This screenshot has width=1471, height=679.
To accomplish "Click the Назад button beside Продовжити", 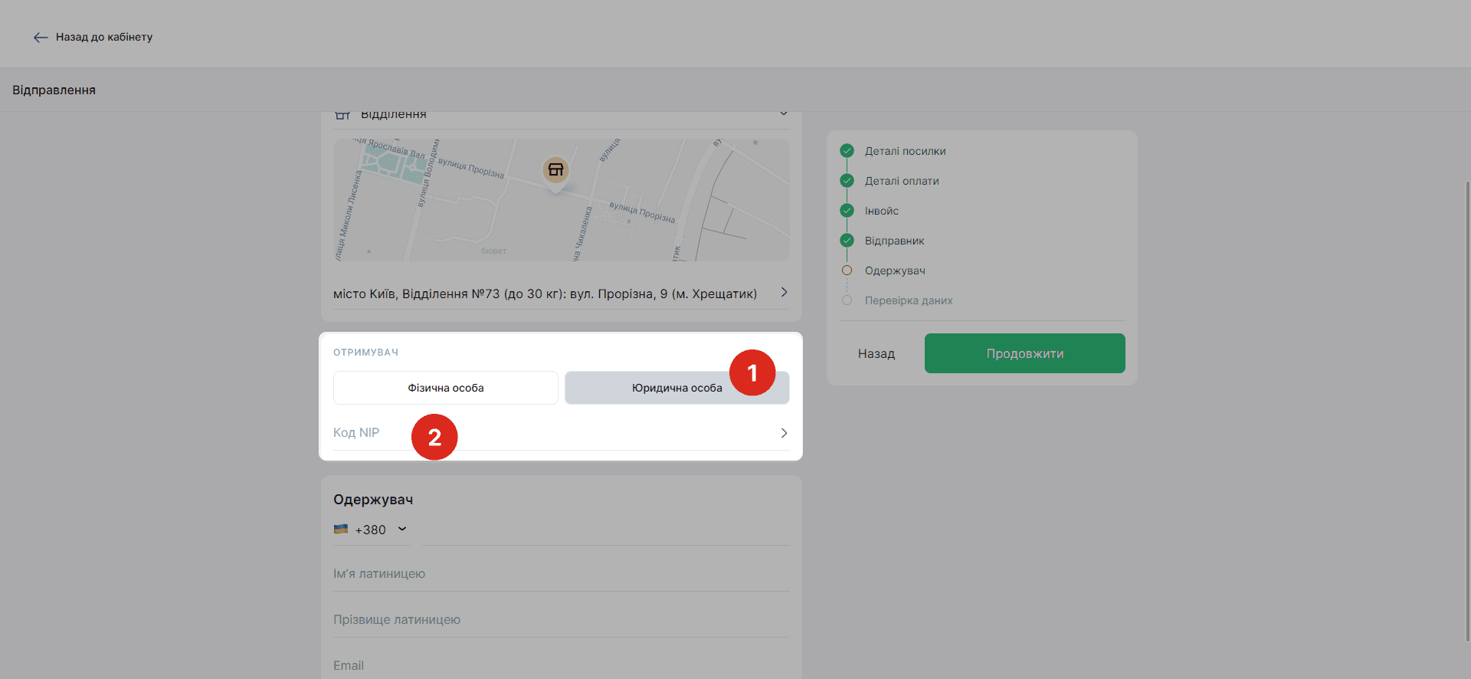I will tap(876, 353).
